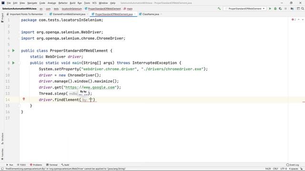Viewport: 305px width, 171px height.
Task: Open the Run tool window at the bottom
Action: (10, 165)
